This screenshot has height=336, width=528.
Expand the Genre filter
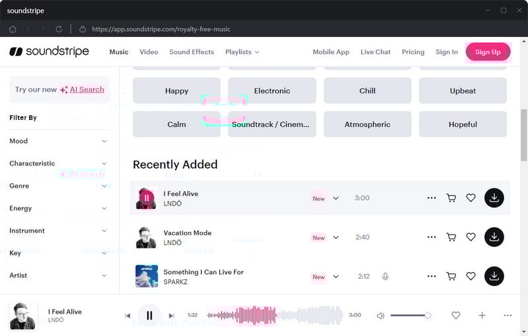tap(58, 186)
